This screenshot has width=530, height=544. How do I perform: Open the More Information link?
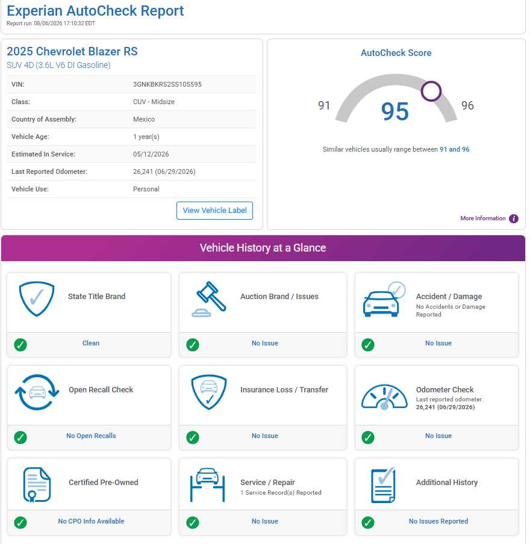(x=483, y=218)
